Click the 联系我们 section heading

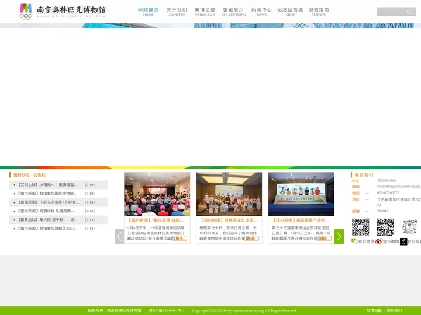(x=364, y=175)
